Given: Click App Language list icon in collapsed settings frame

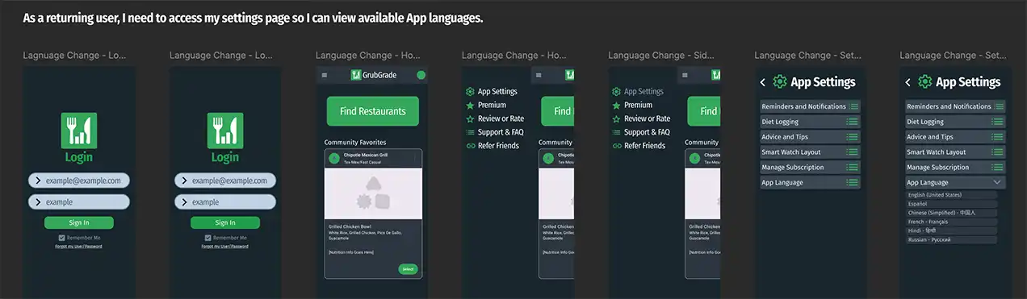Looking at the screenshot, I should pos(853,183).
